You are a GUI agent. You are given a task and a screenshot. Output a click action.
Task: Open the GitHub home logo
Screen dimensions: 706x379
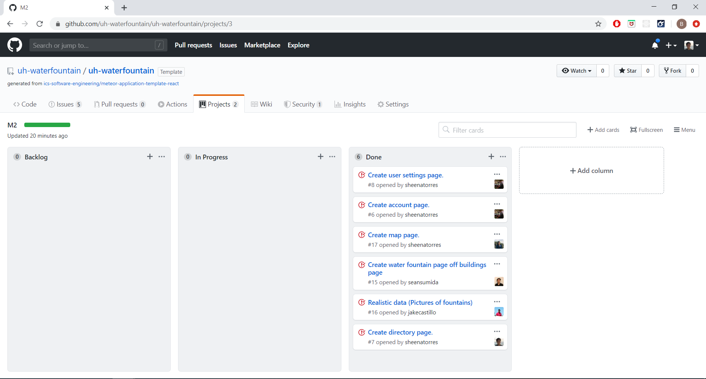pyautogui.click(x=15, y=45)
